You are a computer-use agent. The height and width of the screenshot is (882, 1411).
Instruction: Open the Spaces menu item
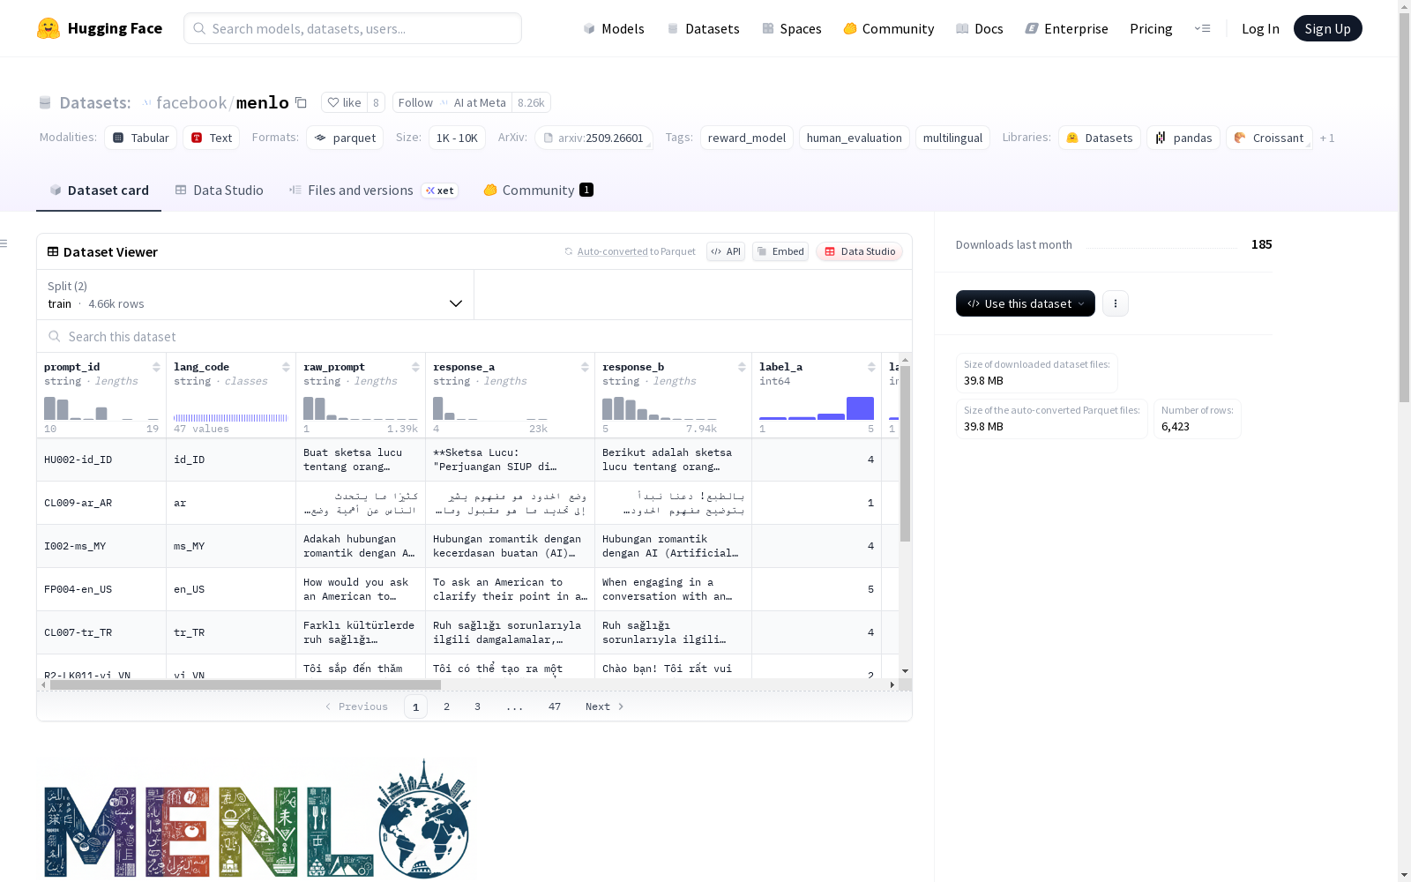(792, 28)
